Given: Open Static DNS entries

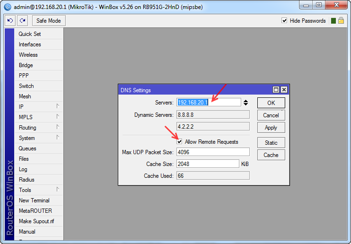Looking at the screenshot, I should click(271, 143).
